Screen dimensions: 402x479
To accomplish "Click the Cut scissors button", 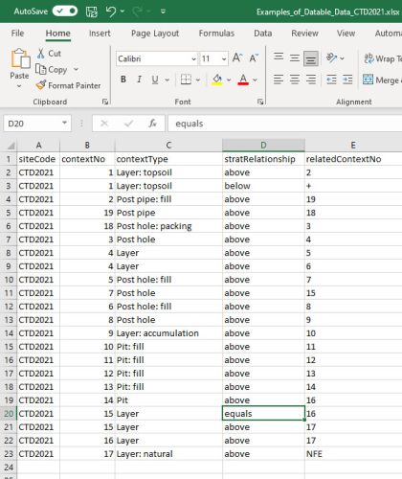I will tap(49, 54).
